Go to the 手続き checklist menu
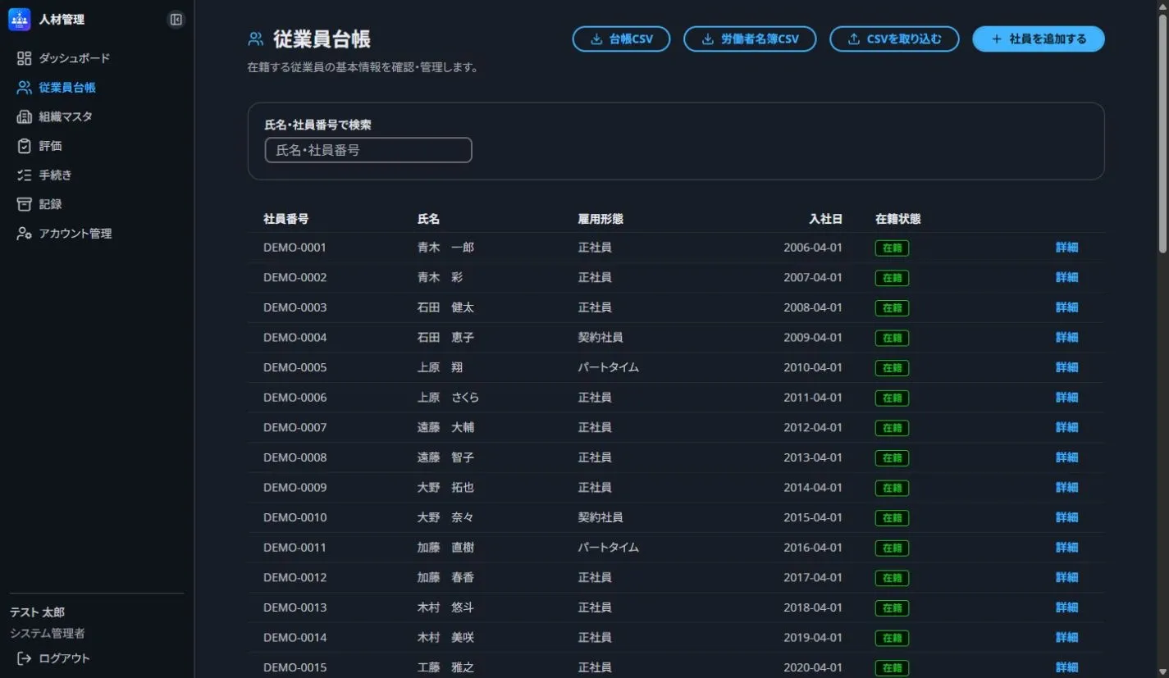This screenshot has width=1169, height=678. [55, 175]
